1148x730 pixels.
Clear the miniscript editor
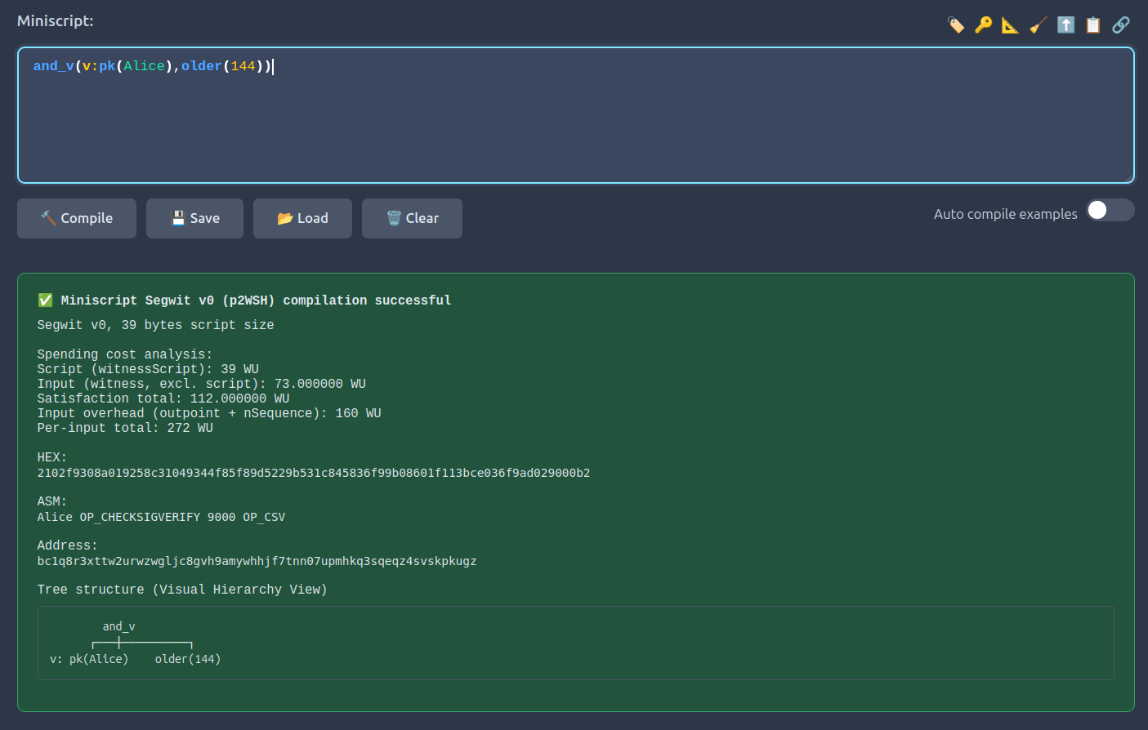pos(412,219)
